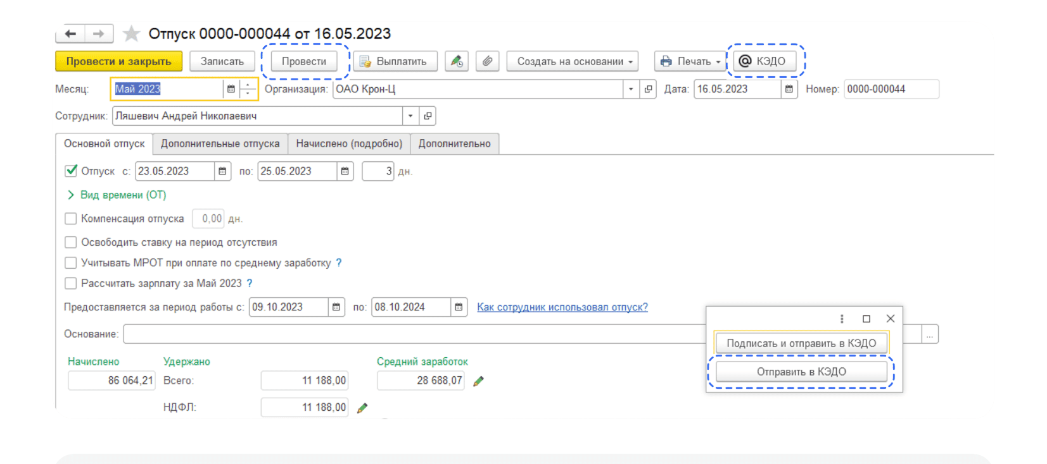
Task: Check Освободить ставку на период отсутствия
Action: pyautogui.click(x=71, y=242)
